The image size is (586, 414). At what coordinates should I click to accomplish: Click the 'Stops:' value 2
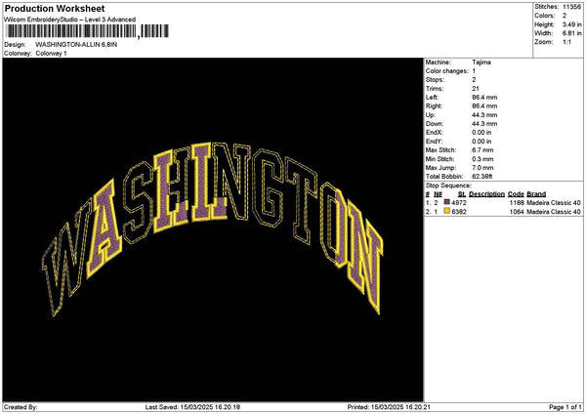point(474,80)
